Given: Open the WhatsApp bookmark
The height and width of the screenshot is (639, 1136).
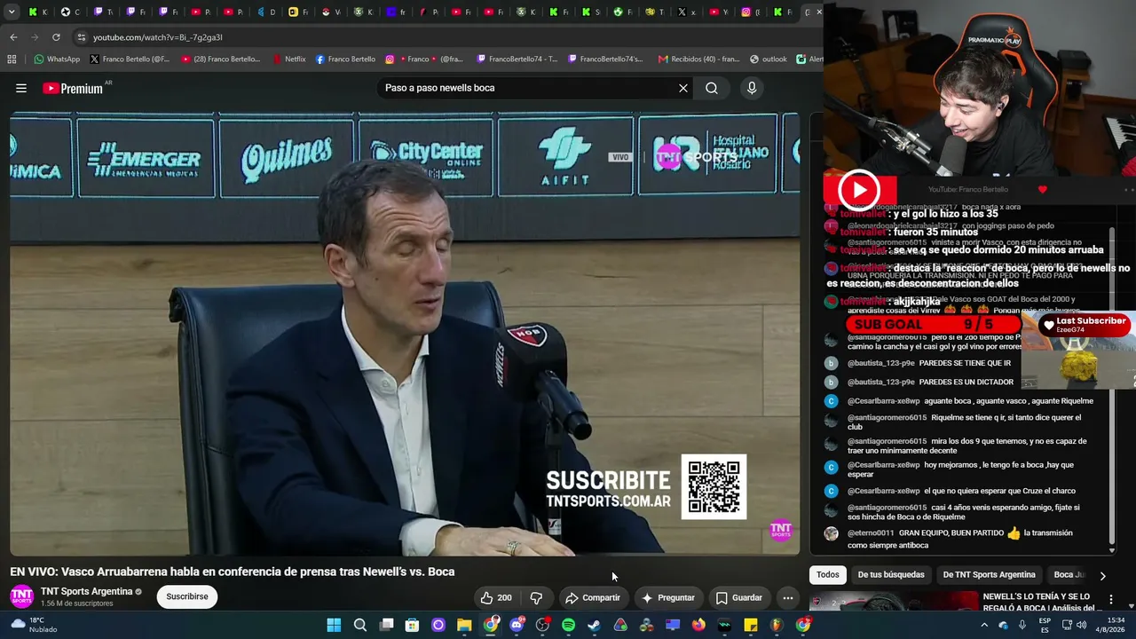Looking at the screenshot, I should 57,59.
